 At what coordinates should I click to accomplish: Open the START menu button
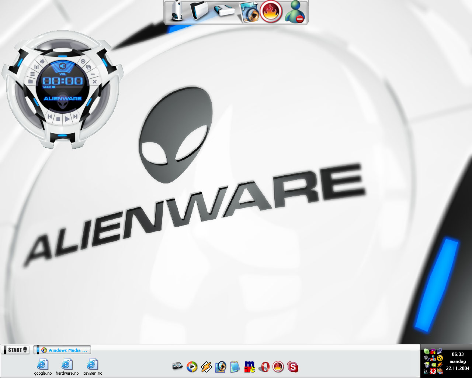pyautogui.click(x=15, y=350)
